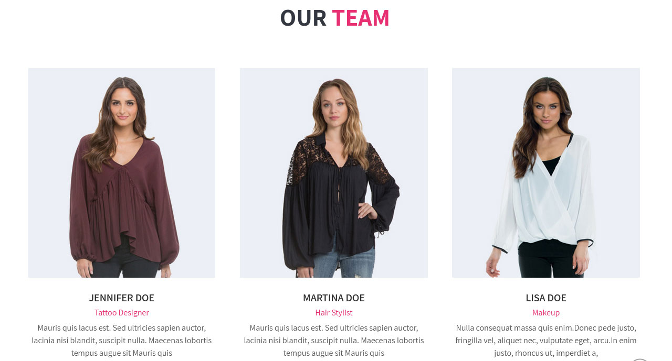Click the LISA DOE name heading

pos(546,298)
